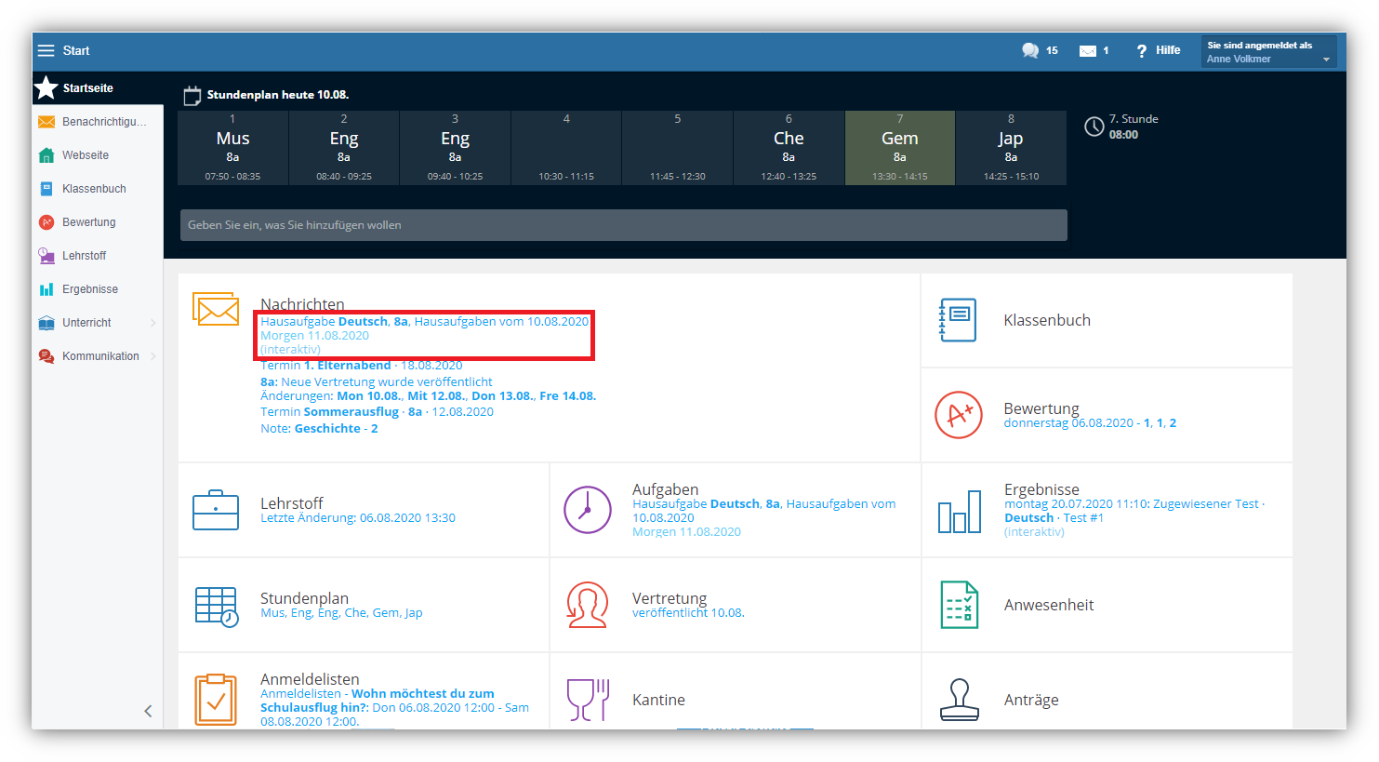This screenshot has width=1379, height=762.
Task: Focus the 'Geben Sie ein' input field
Action: [x=624, y=225]
